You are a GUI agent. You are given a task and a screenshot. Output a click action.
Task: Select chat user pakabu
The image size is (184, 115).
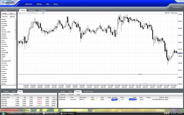coord(4,55)
